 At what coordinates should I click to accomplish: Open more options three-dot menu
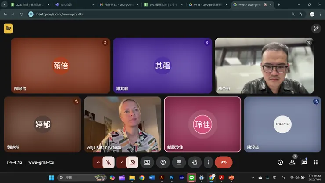tap(208, 162)
